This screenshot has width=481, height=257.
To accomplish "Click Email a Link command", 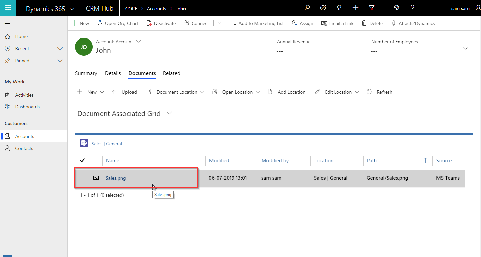I will coord(338,23).
